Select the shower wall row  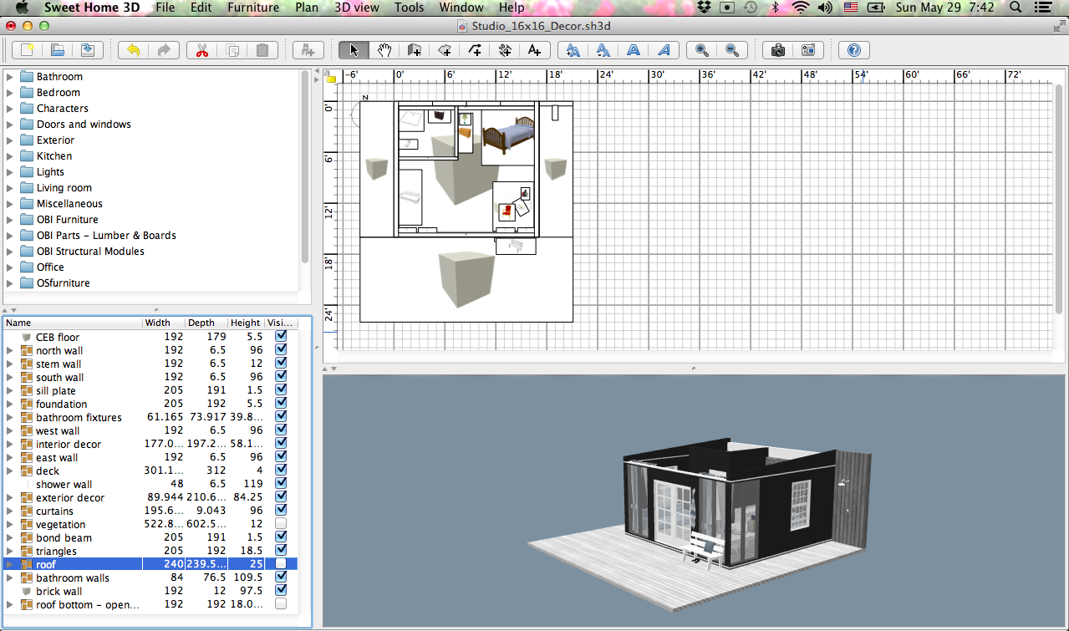(150, 484)
